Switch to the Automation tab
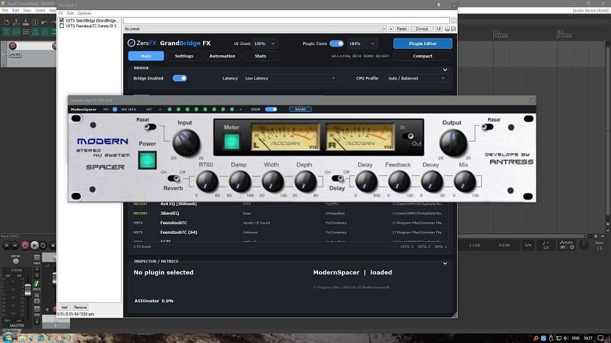Image resolution: width=611 pixels, height=343 pixels. pos(222,56)
